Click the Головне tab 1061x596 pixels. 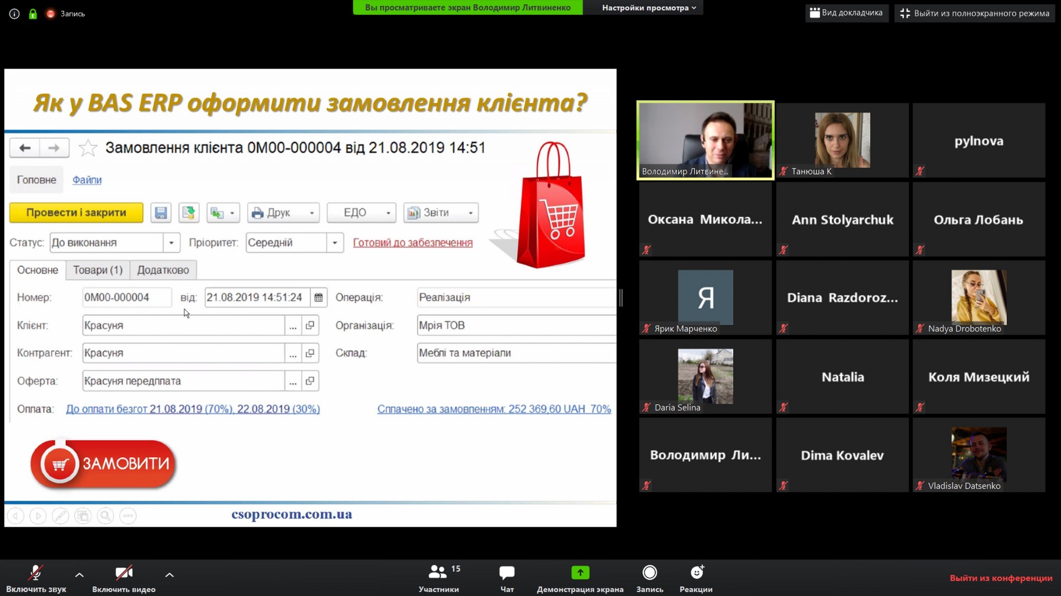pyautogui.click(x=37, y=180)
